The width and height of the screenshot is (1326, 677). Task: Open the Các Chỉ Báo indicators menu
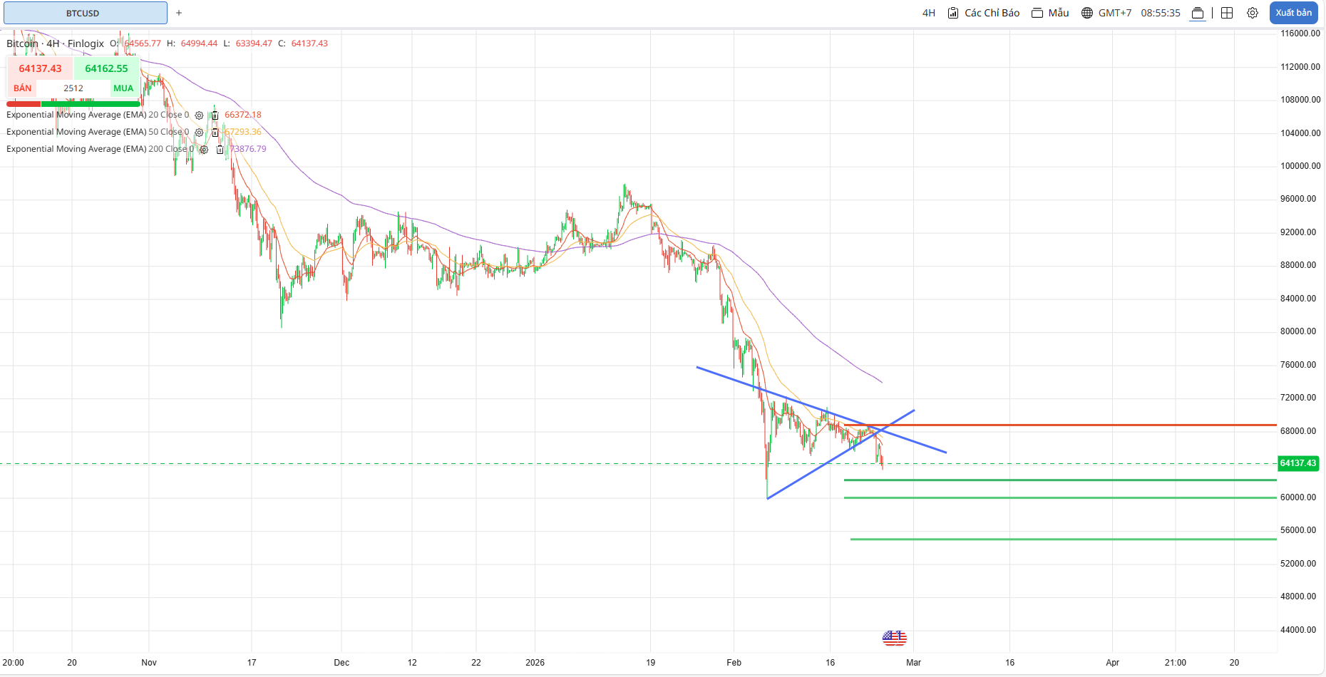coord(984,13)
